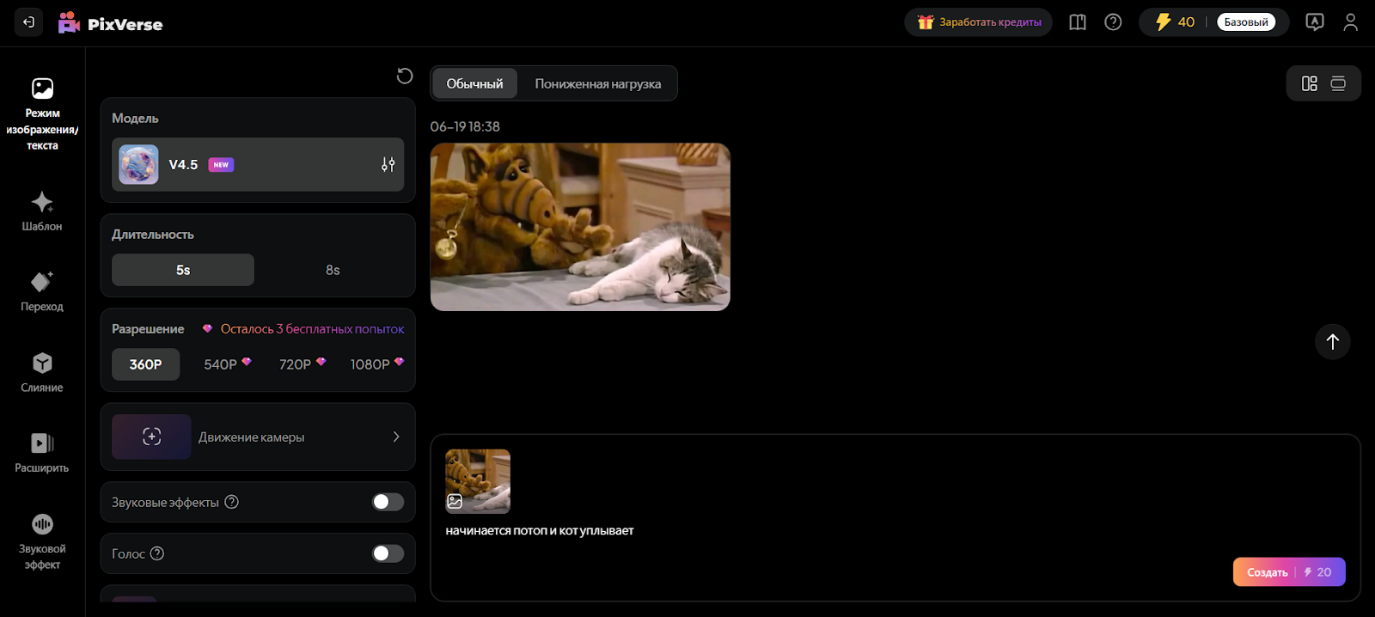This screenshot has height=617, width=1375.
Task: Open the Шаблон sidebar item
Action: click(42, 211)
